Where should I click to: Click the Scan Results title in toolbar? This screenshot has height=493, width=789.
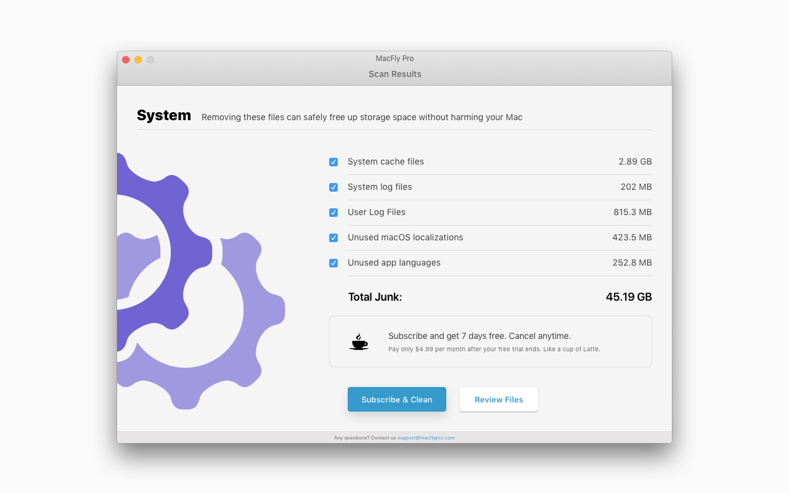(x=394, y=74)
